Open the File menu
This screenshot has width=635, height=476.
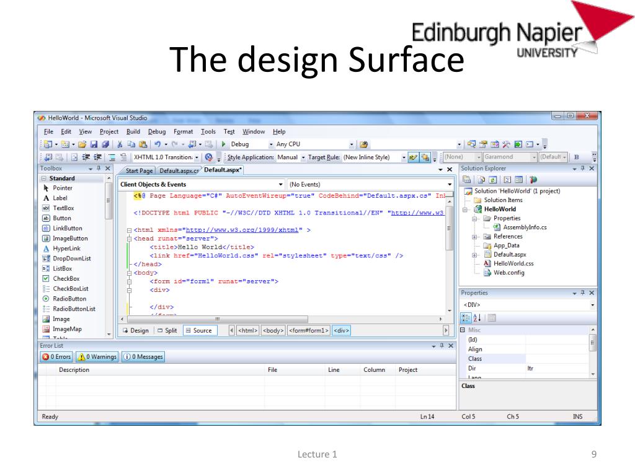48,131
